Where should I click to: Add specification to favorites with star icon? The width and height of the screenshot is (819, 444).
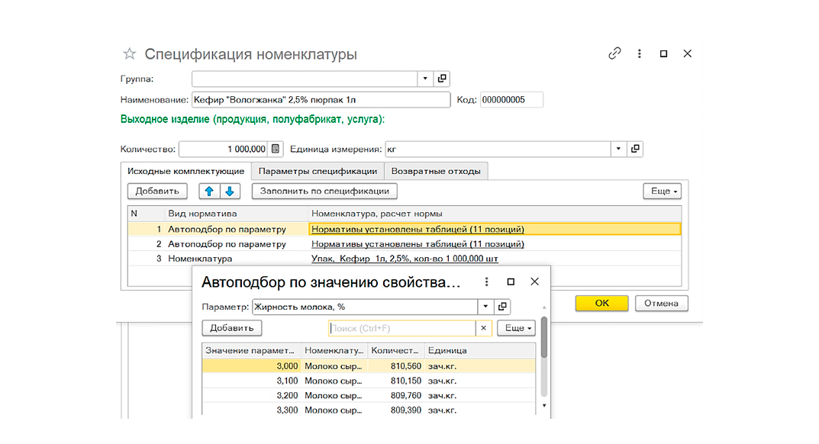(129, 54)
